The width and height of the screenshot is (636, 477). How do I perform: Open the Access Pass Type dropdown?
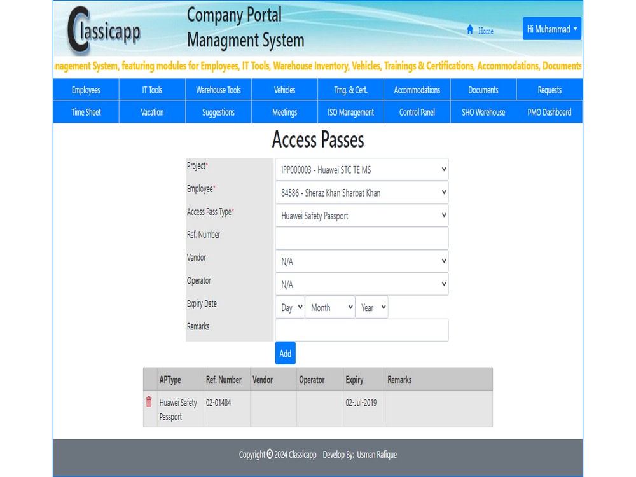[361, 216]
